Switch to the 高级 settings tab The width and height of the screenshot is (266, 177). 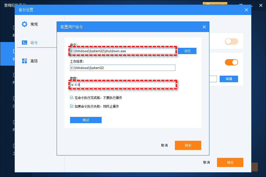pos(34,61)
